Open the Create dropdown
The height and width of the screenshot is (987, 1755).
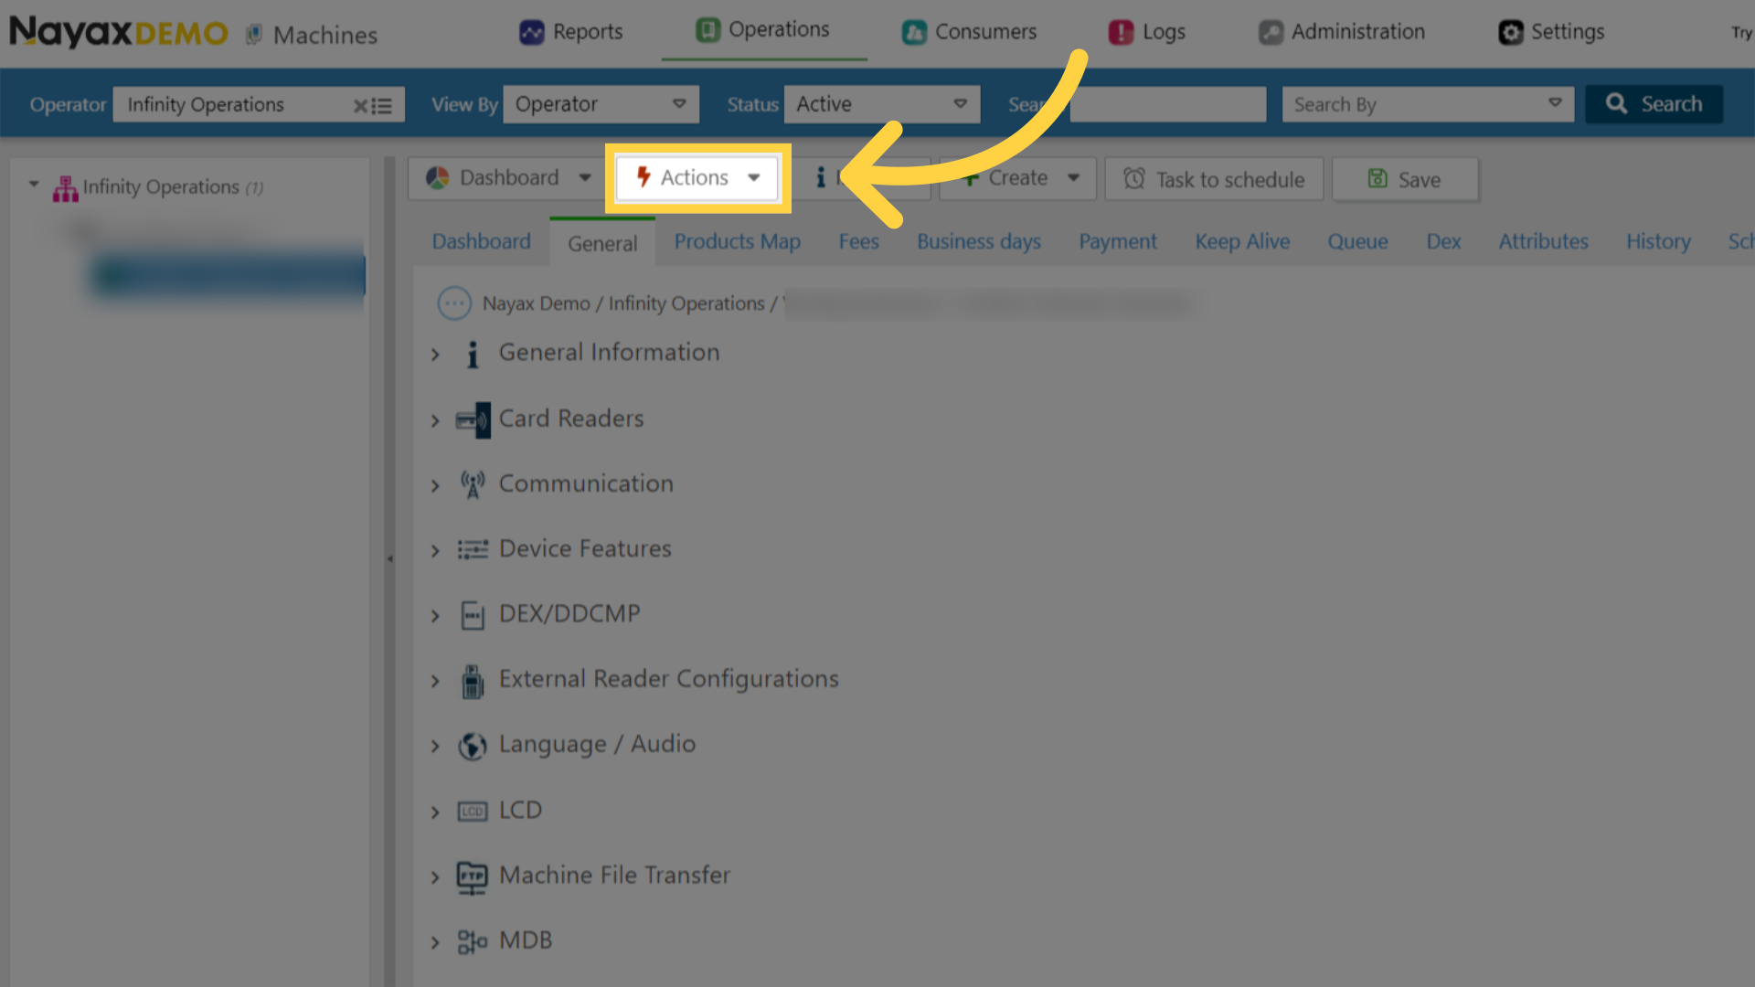[x=1019, y=178]
